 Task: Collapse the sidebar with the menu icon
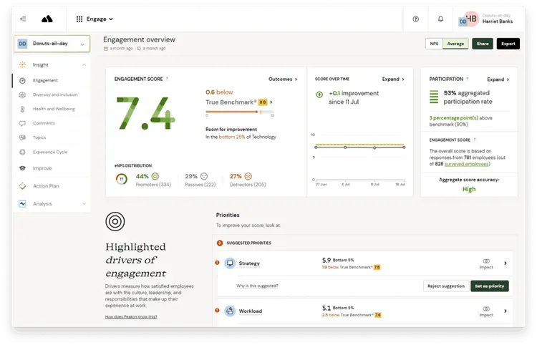click(x=24, y=19)
